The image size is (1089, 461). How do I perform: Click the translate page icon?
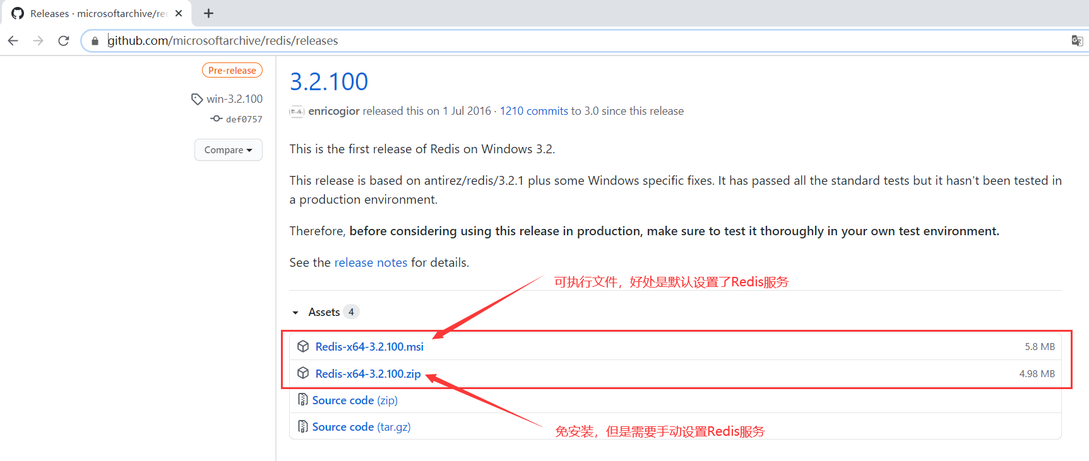(1077, 41)
